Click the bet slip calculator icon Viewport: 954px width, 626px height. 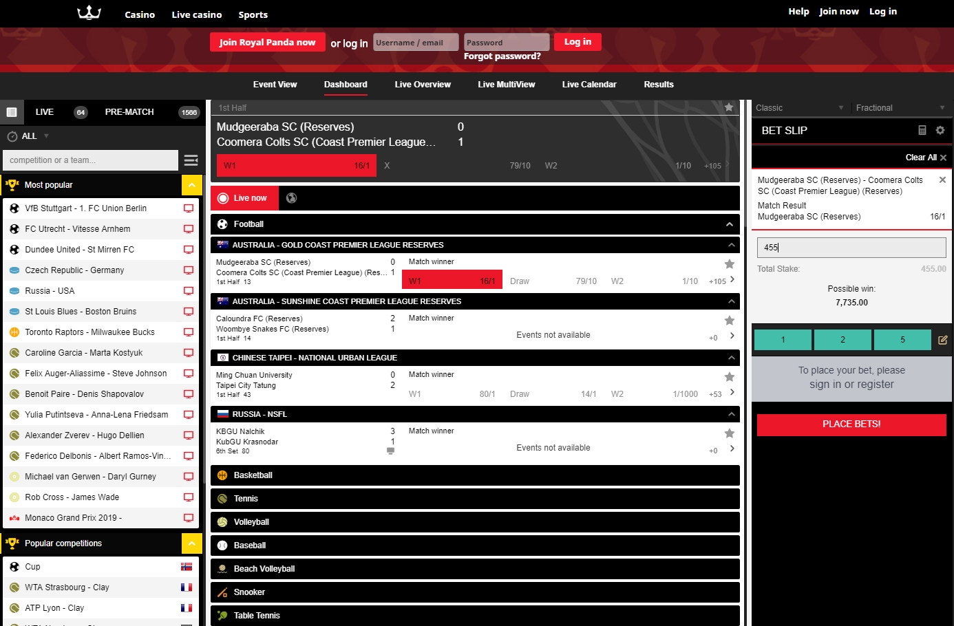tap(922, 130)
